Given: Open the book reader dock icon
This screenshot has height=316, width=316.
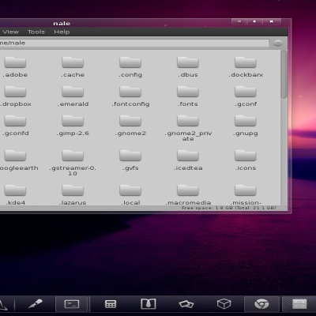Looking at the screenshot, I should 149,304.
